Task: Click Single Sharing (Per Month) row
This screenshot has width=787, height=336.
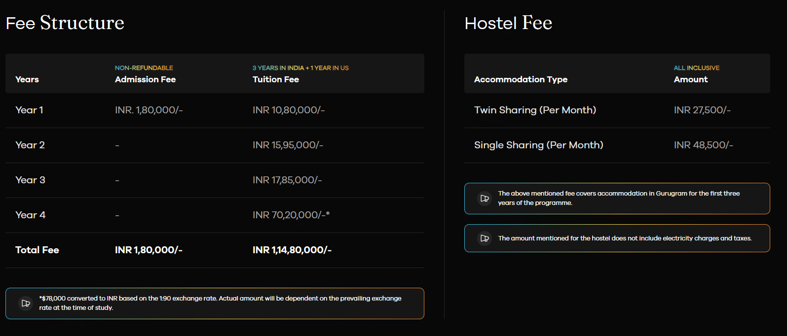Action: pos(538,145)
